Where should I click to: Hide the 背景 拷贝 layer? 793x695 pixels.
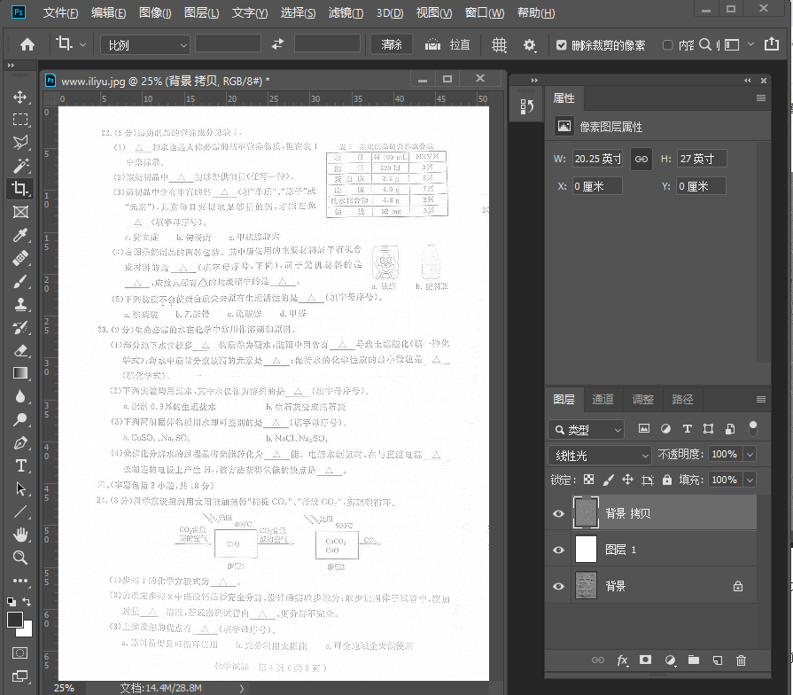click(x=558, y=513)
